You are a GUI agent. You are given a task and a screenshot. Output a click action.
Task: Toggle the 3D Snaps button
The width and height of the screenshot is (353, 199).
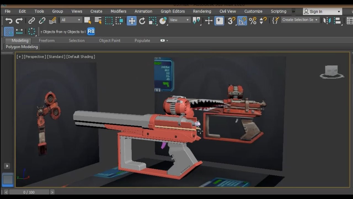[232, 20]
